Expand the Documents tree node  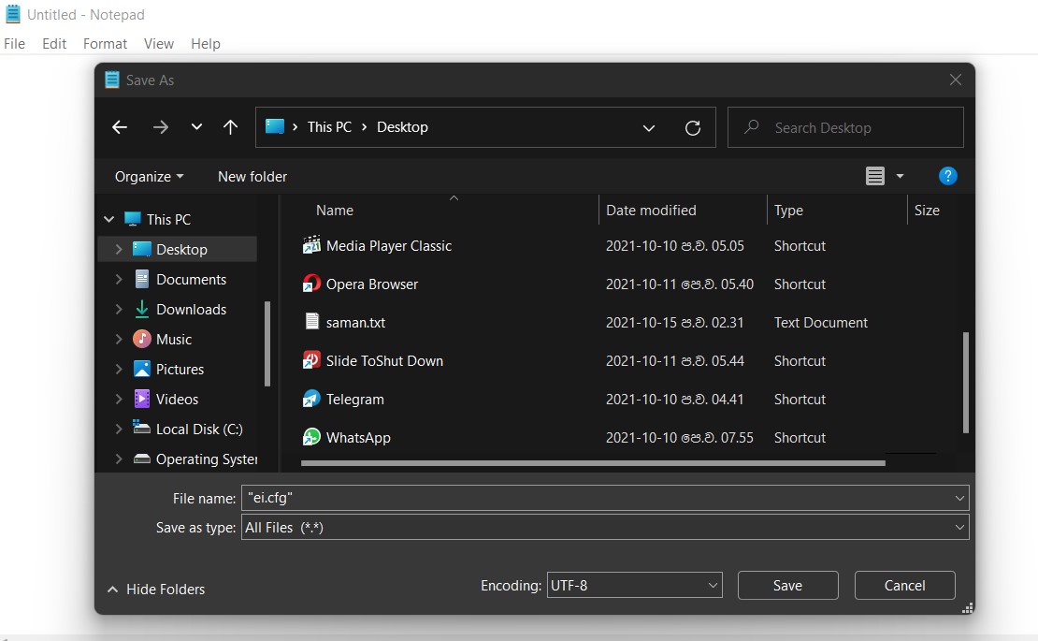(119, 280)
